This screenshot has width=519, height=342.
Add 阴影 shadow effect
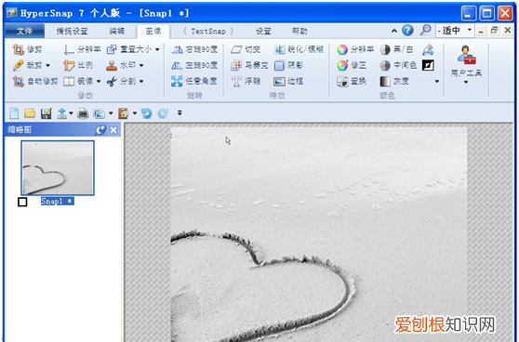click(x=288, y=65)
